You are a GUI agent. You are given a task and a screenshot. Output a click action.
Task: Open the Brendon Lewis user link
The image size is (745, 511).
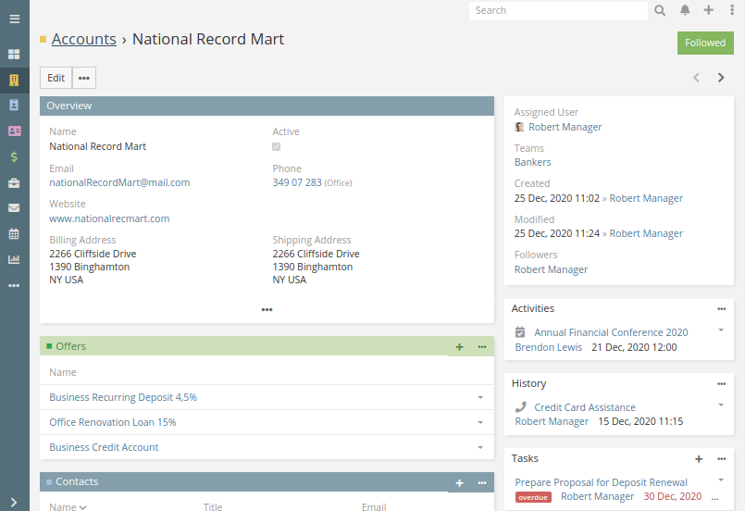pyautogui.click(x=549, y=347)
